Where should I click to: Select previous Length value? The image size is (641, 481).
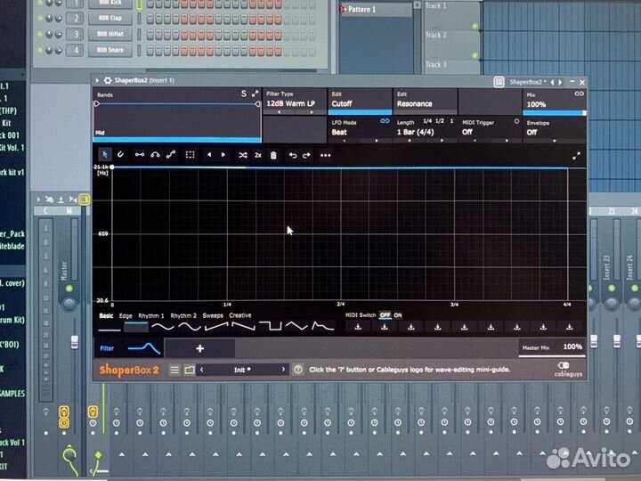[x=410, y=141]
